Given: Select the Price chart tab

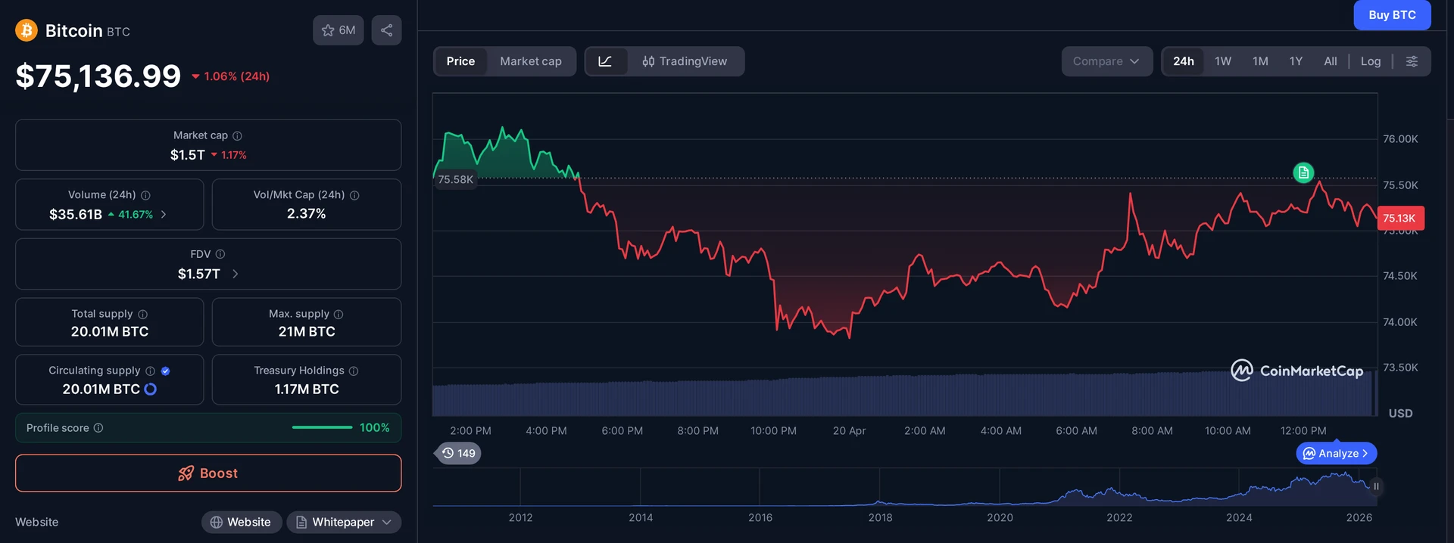Looking at the screenshot, I should click(x=460, y=61).
